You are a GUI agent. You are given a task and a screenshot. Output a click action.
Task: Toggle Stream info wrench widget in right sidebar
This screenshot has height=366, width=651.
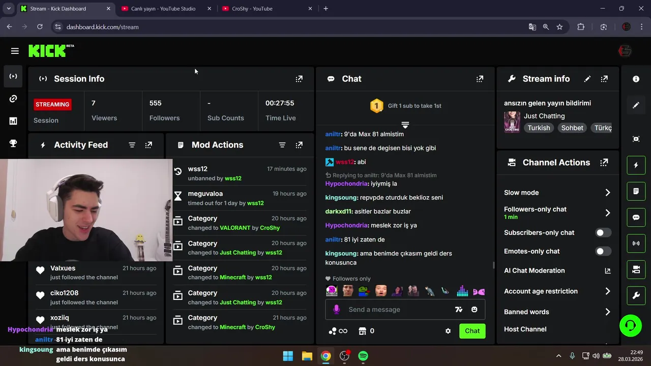point(636,296)
